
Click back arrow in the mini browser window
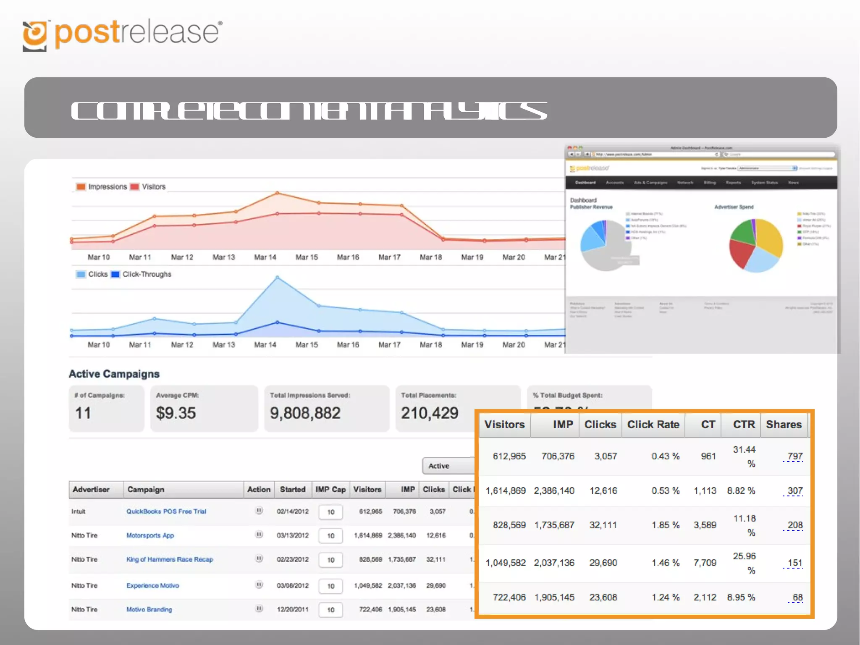coord(572,155)
